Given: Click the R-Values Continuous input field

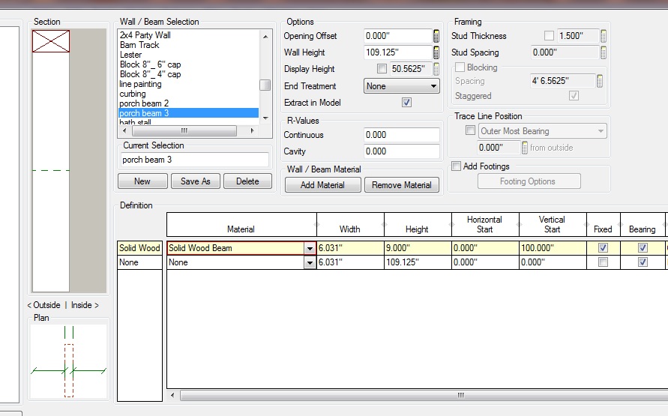Looking at the screenshot, I should coord(401,135).
